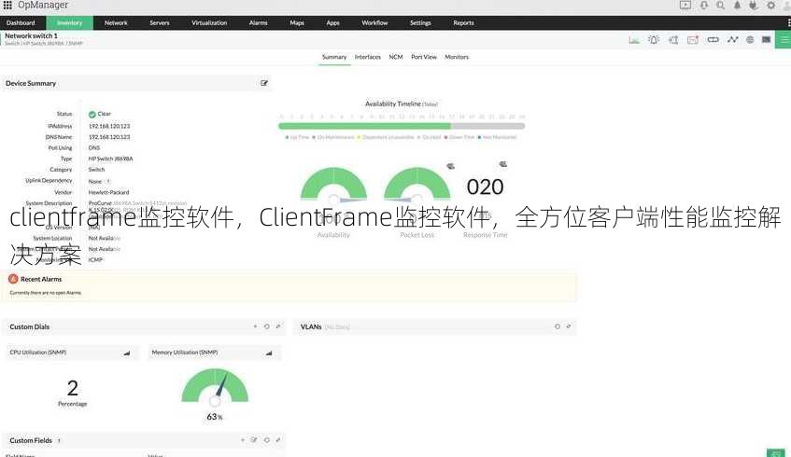Open the notifications bell in header
791x457 pixels.
[737, 5]
